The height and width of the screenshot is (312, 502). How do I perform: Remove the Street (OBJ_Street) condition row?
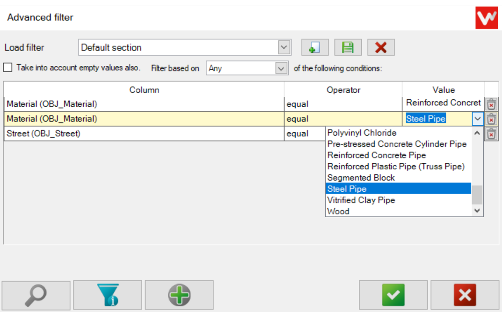tap(491, 134)
